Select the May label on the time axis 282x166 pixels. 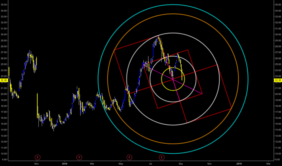click(121, 164)
